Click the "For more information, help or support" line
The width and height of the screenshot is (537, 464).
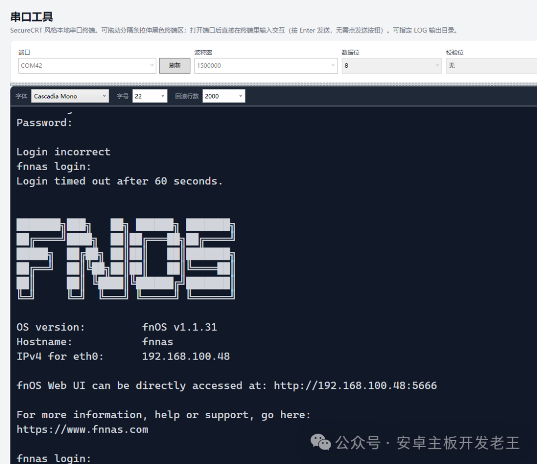point(164,415)
